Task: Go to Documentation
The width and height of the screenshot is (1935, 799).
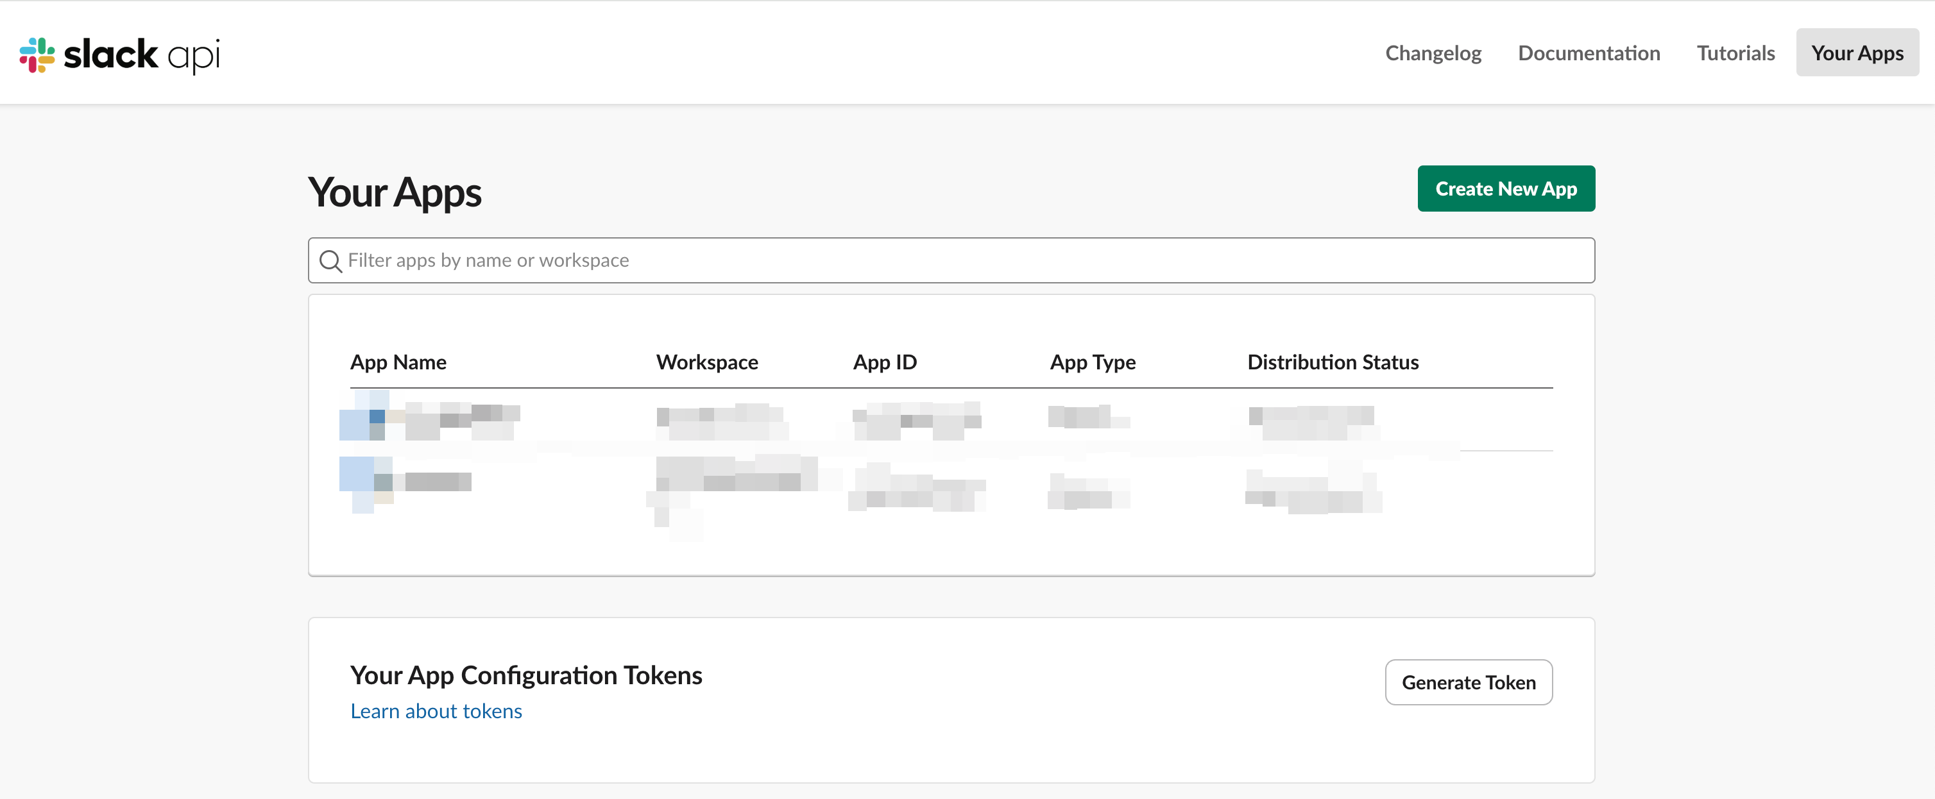Action: pyautogui.click(x=1589, y=53)
